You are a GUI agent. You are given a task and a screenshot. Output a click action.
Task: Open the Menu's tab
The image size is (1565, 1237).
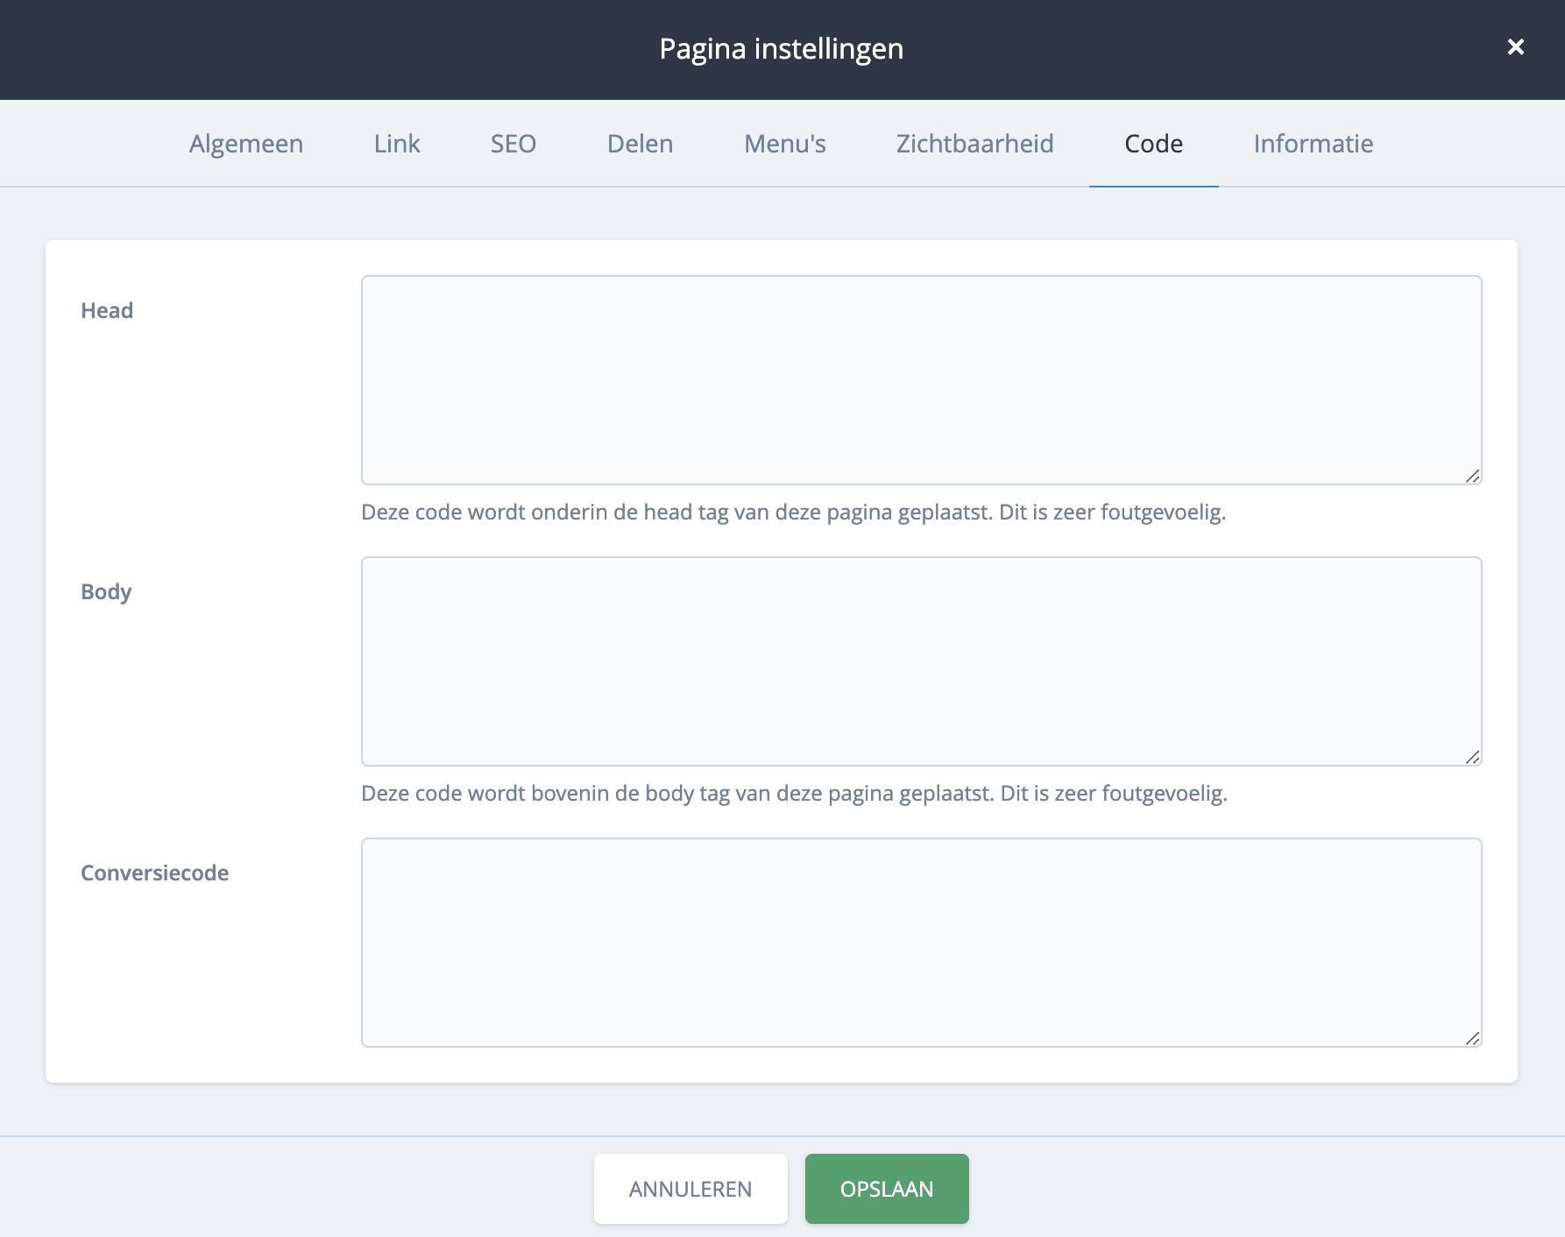(x=784, y=144)
